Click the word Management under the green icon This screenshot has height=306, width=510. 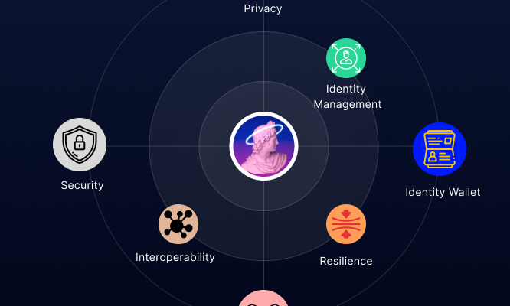click(x=348, y=104)
